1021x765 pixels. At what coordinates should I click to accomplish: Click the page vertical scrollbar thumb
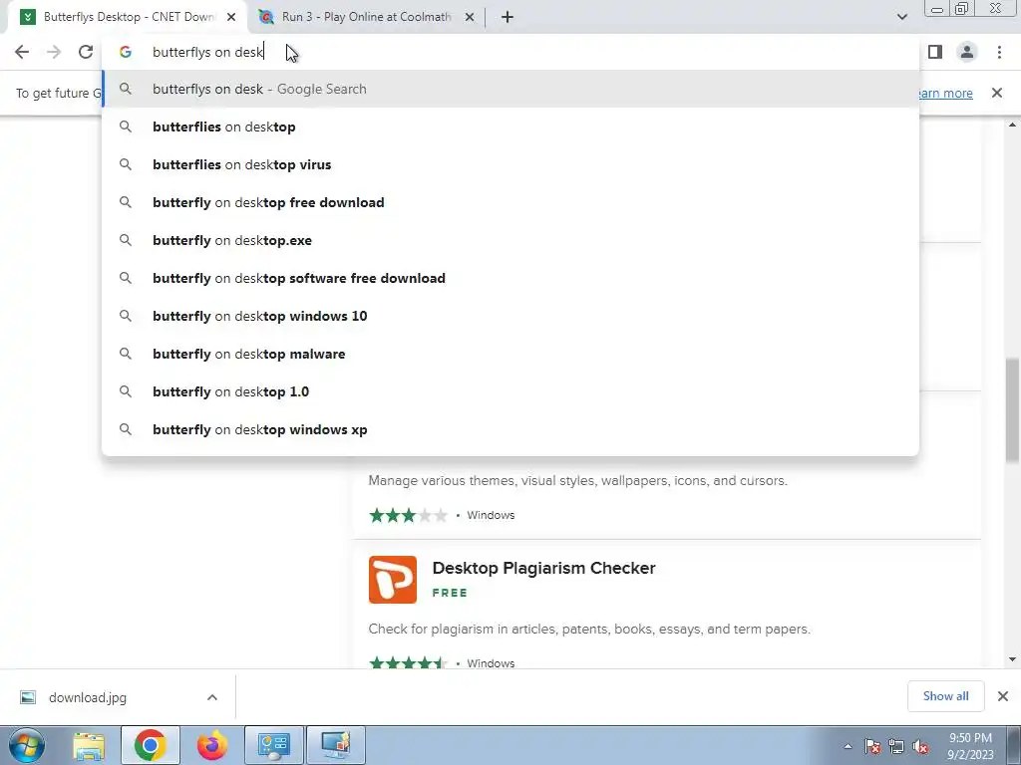(1013, 409)
